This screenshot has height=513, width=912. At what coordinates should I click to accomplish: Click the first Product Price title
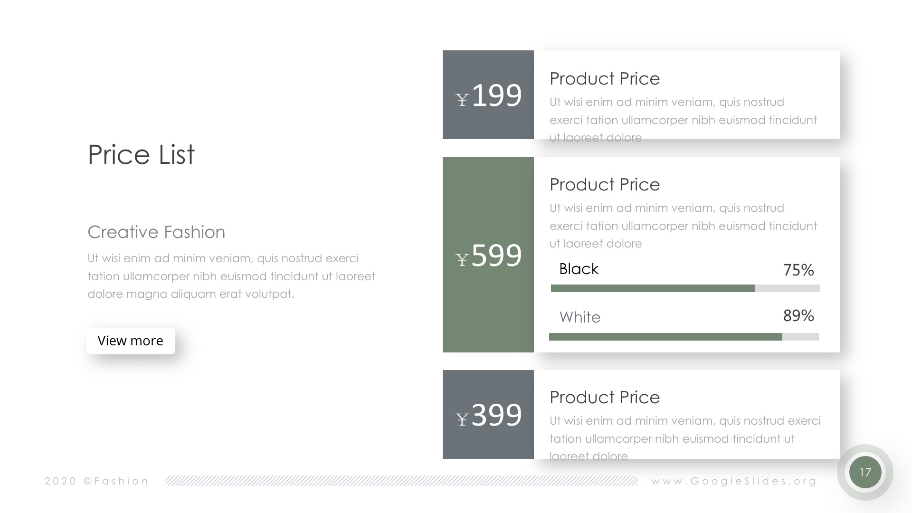(605, 78)
